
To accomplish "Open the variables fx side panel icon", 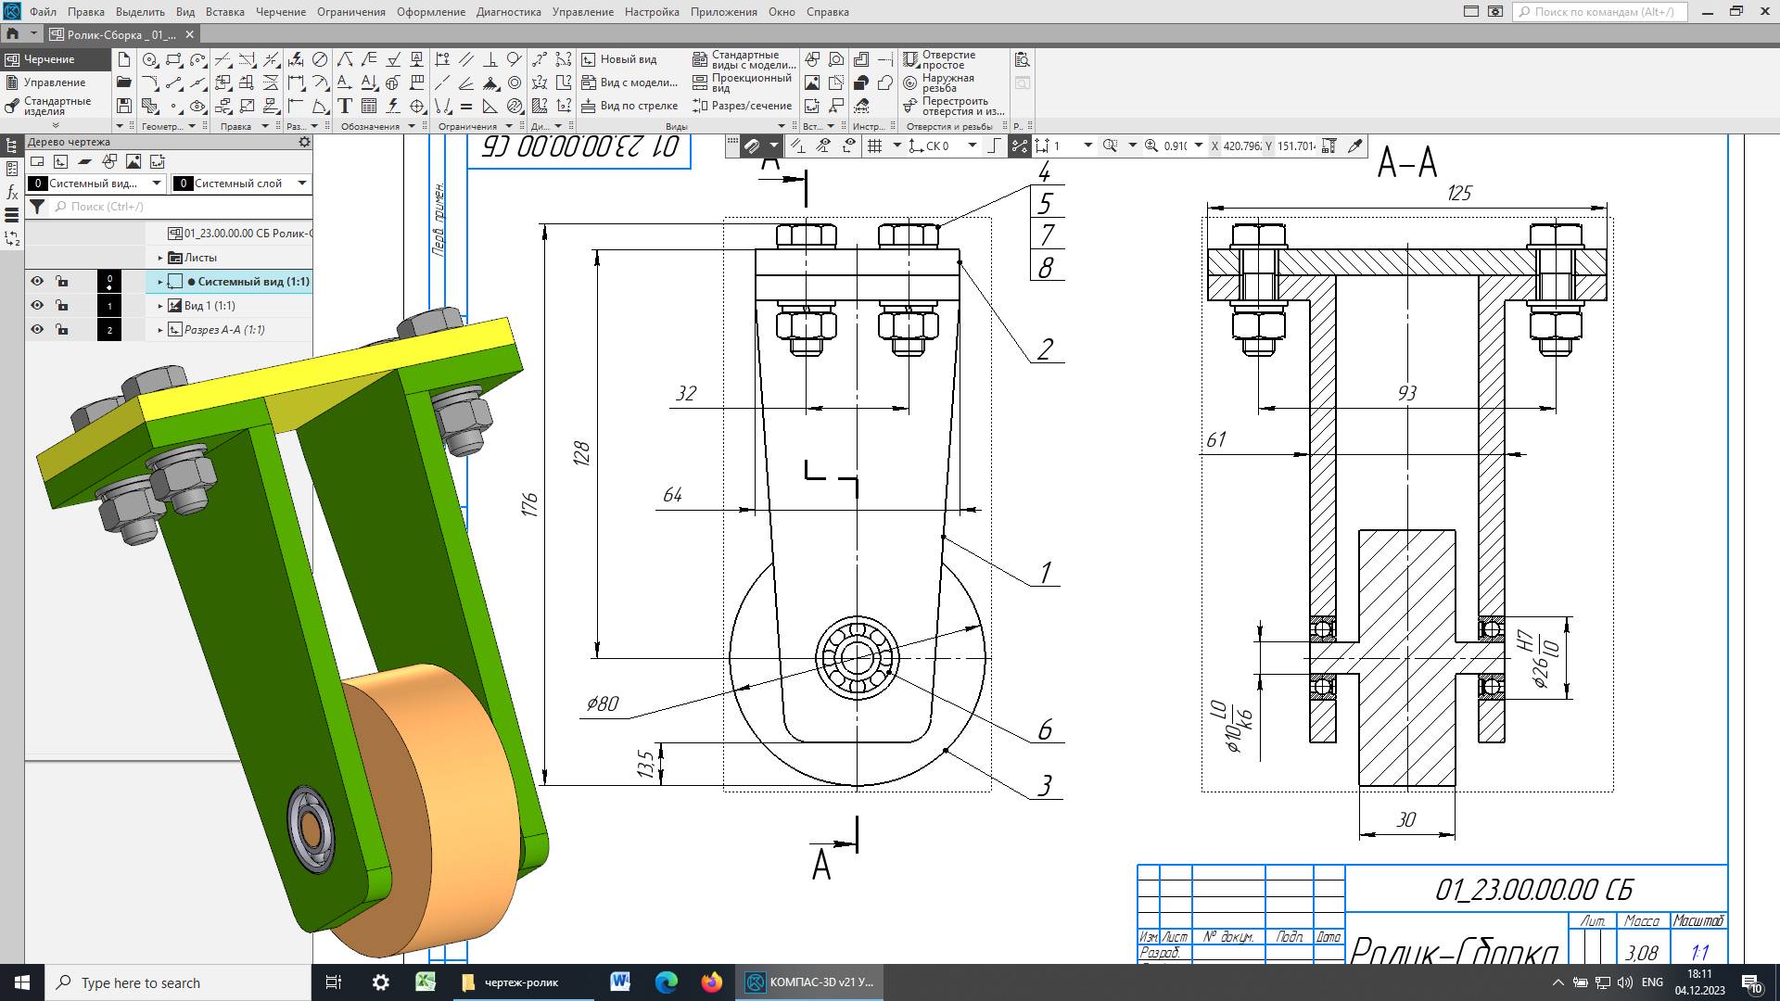I will [12, 192].
